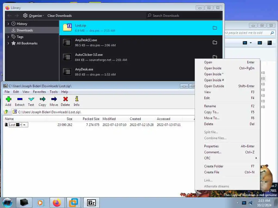
Task: Click the AutoClicker-3.0.exe file icon
Action: point(67,57)
